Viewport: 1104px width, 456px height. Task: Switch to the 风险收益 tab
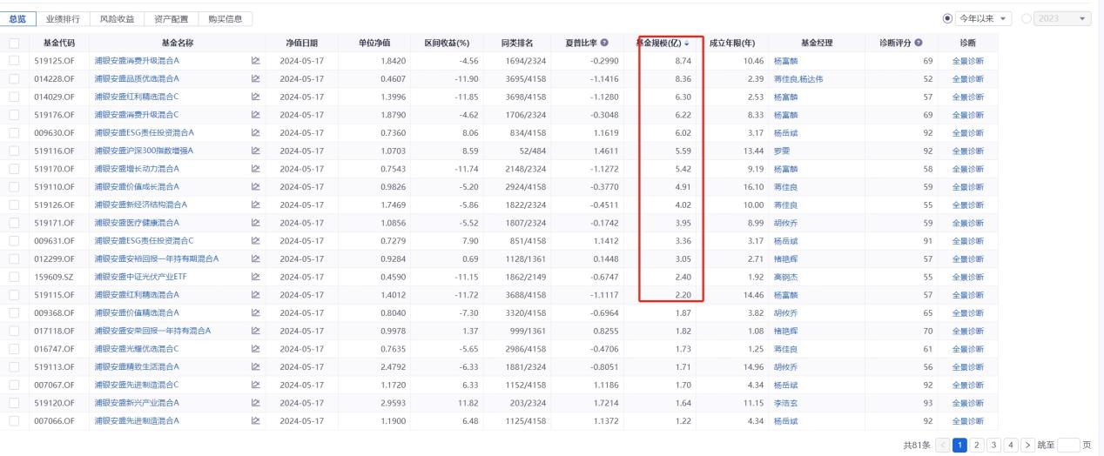pyautogui.click(x=117, y=18)
